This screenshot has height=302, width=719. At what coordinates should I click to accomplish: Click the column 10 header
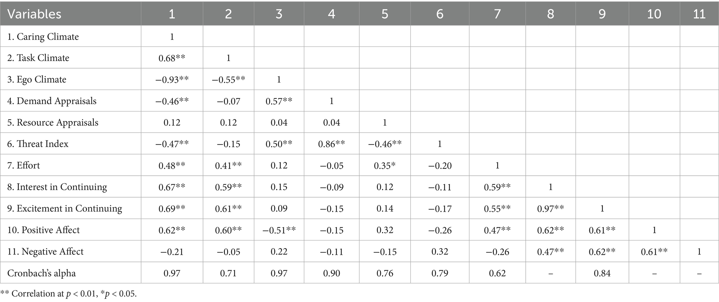pyautogui.click(x=654, y=14)
